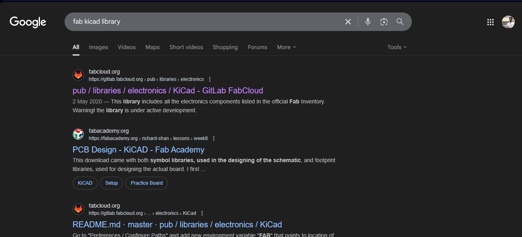Open the Google apps grid icon
This screenshot has height=237, width=522.
(491, 22)
